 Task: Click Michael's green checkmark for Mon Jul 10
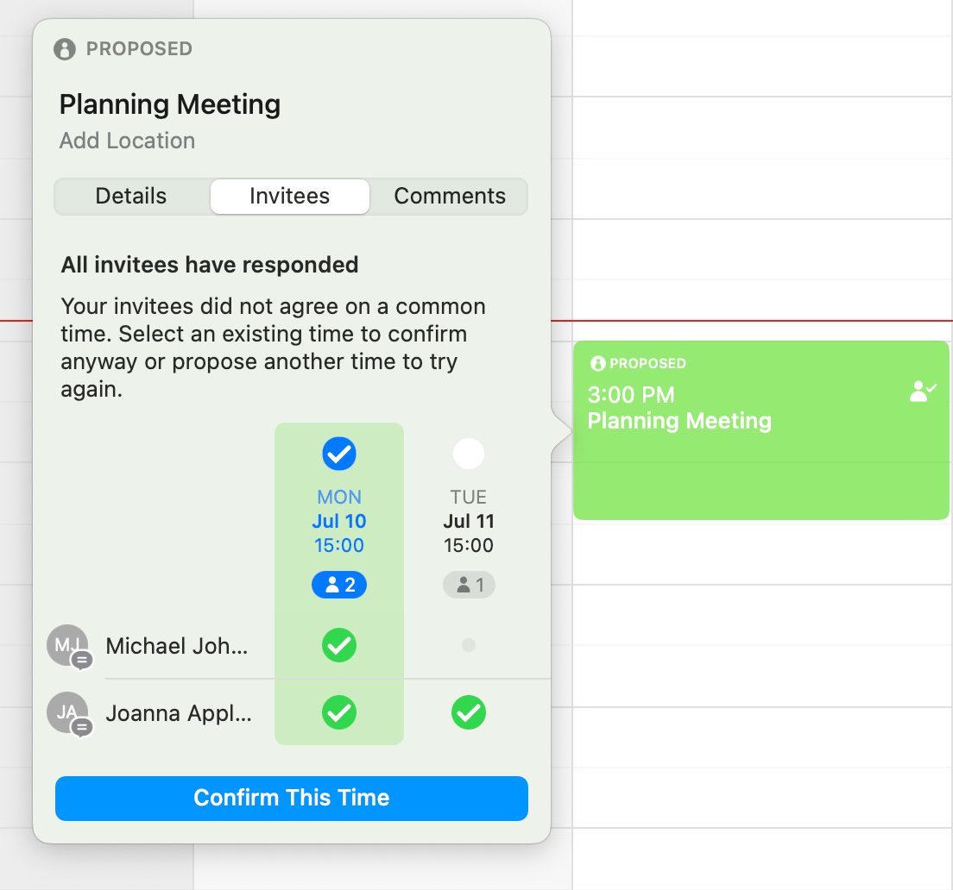pyautogui.click(x=339, y=645)
